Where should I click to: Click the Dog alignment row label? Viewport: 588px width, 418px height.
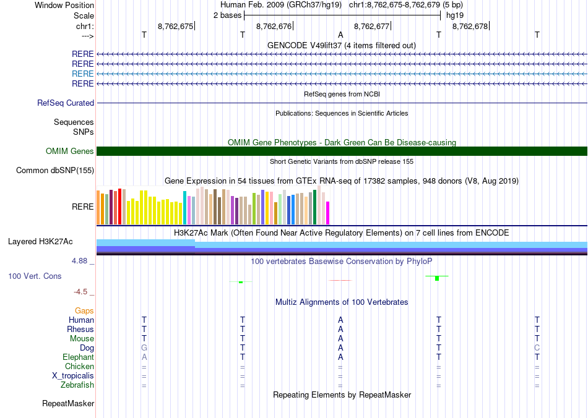click(x=87, y=348)
